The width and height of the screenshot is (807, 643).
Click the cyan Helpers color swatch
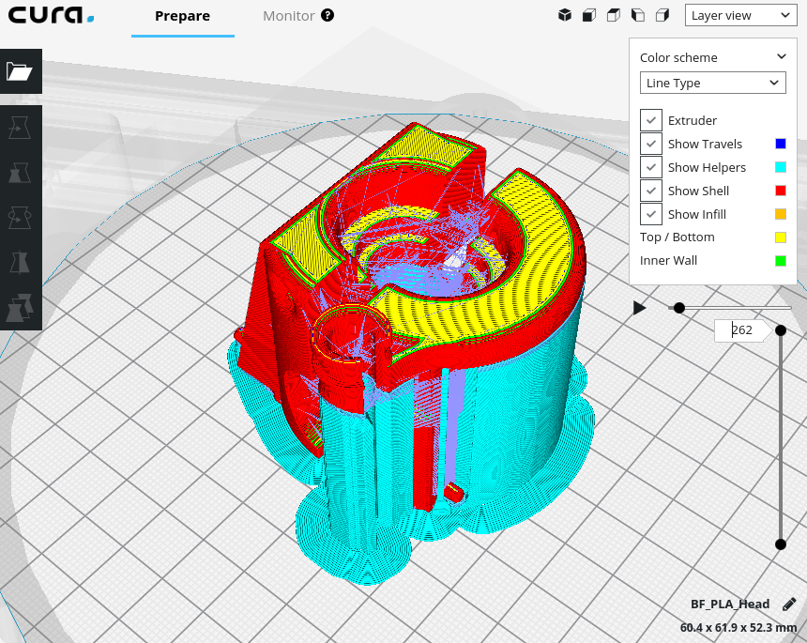click(x=780, y=167)
